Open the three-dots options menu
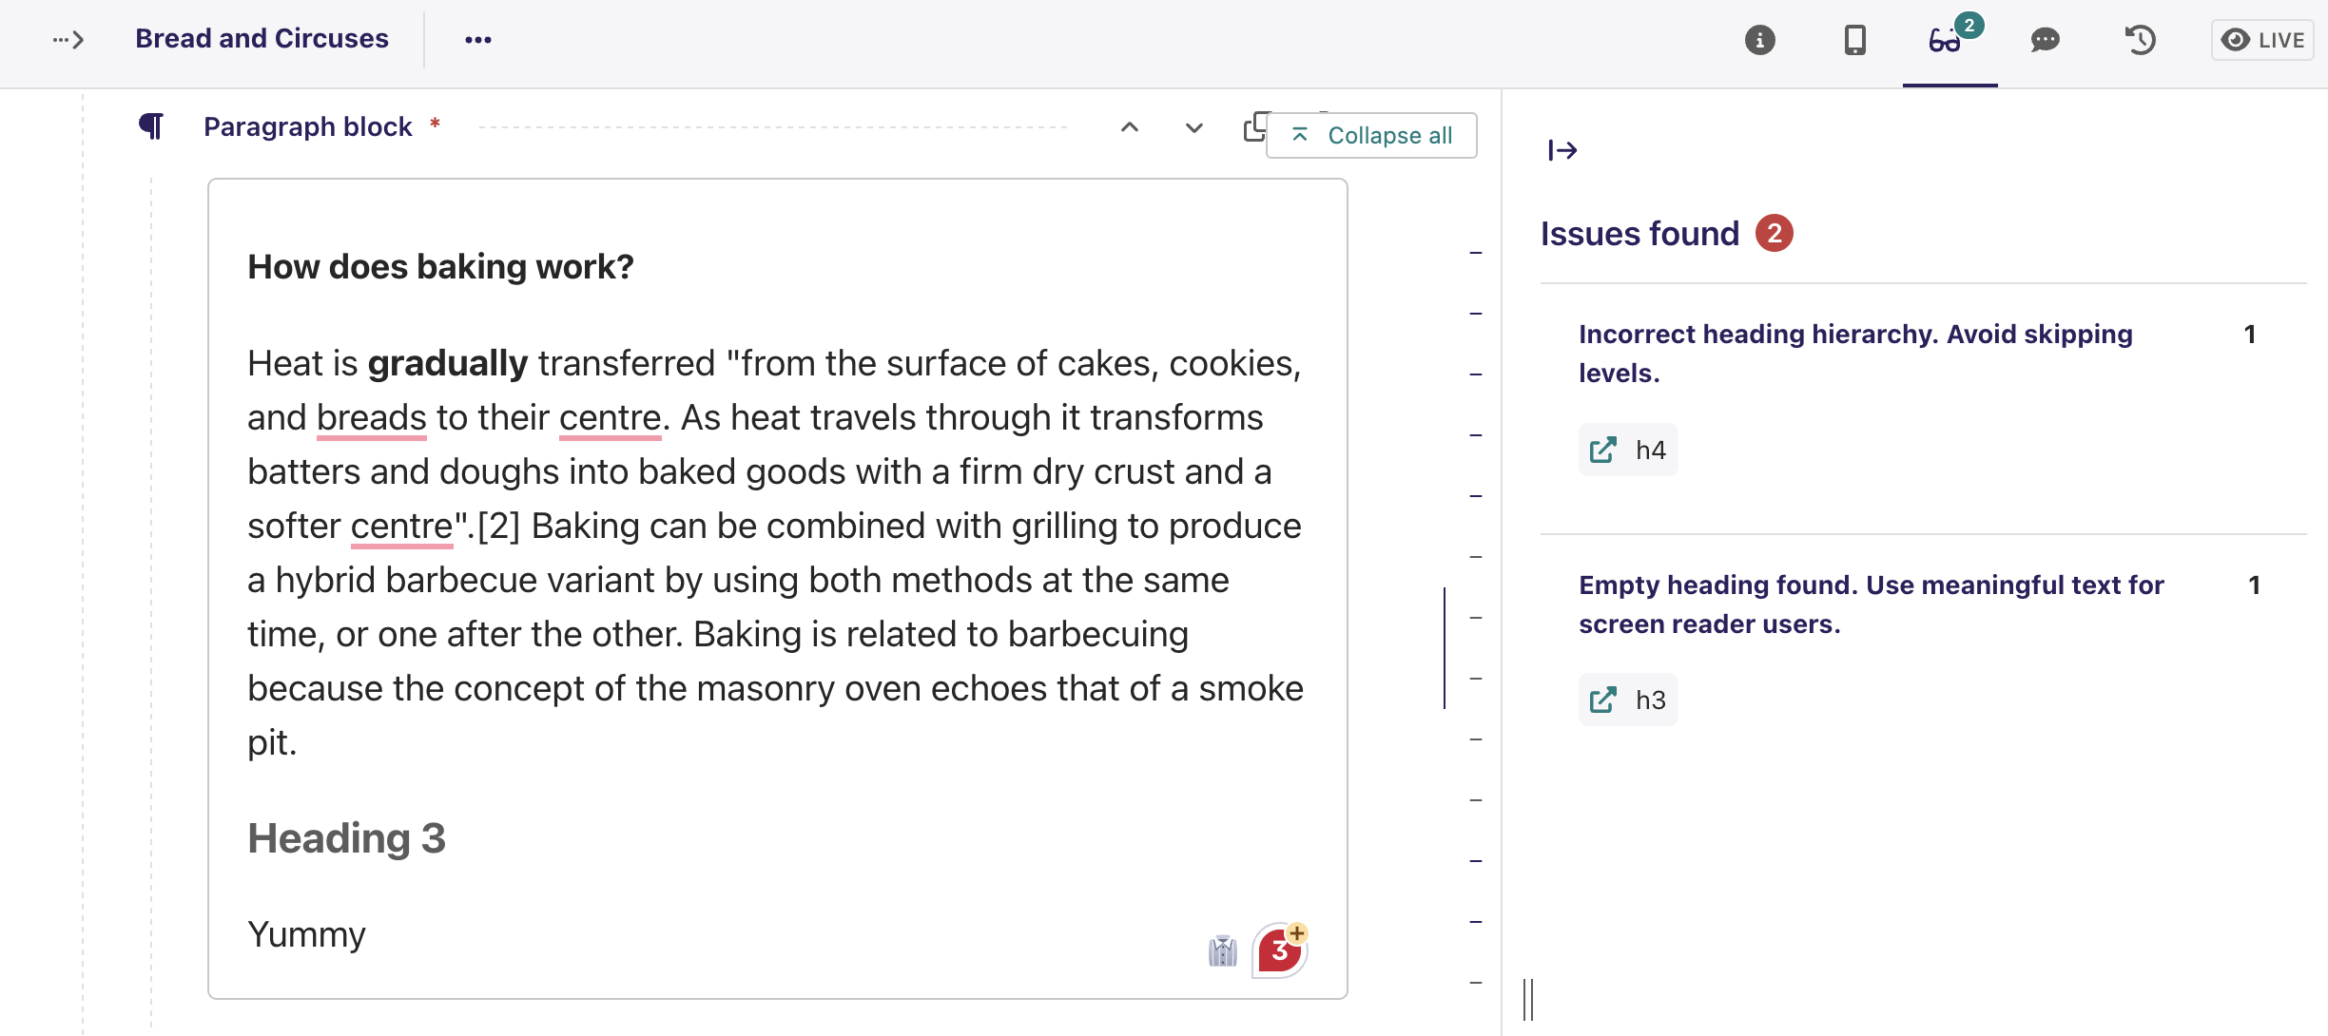Screen dimensions: 2328x1036 click(x=477, y=40)
